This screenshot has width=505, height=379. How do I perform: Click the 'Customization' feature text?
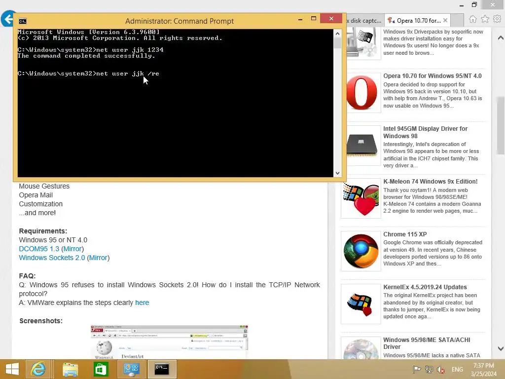point(40,204)
